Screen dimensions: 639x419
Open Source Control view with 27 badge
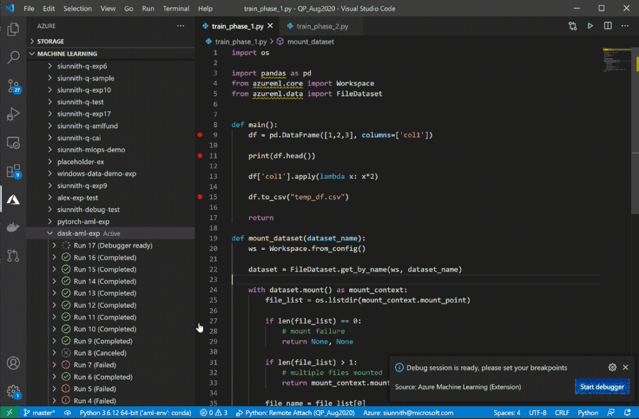click(13, 86)
